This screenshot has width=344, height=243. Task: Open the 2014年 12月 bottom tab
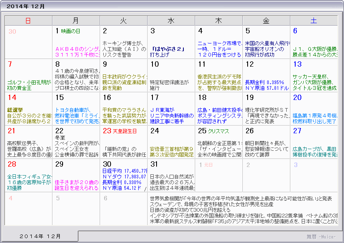(39, 236)
